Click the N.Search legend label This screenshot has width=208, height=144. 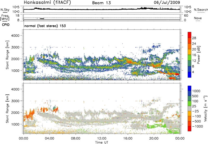pos(201,10)
